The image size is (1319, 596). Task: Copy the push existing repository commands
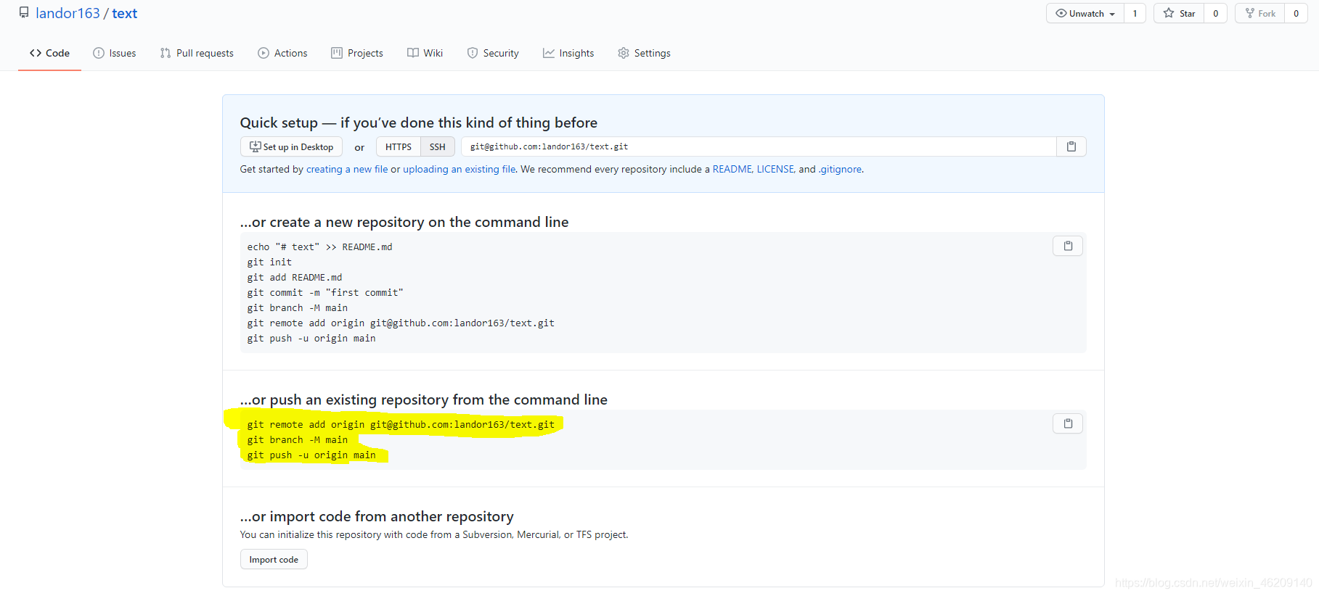1067,423
